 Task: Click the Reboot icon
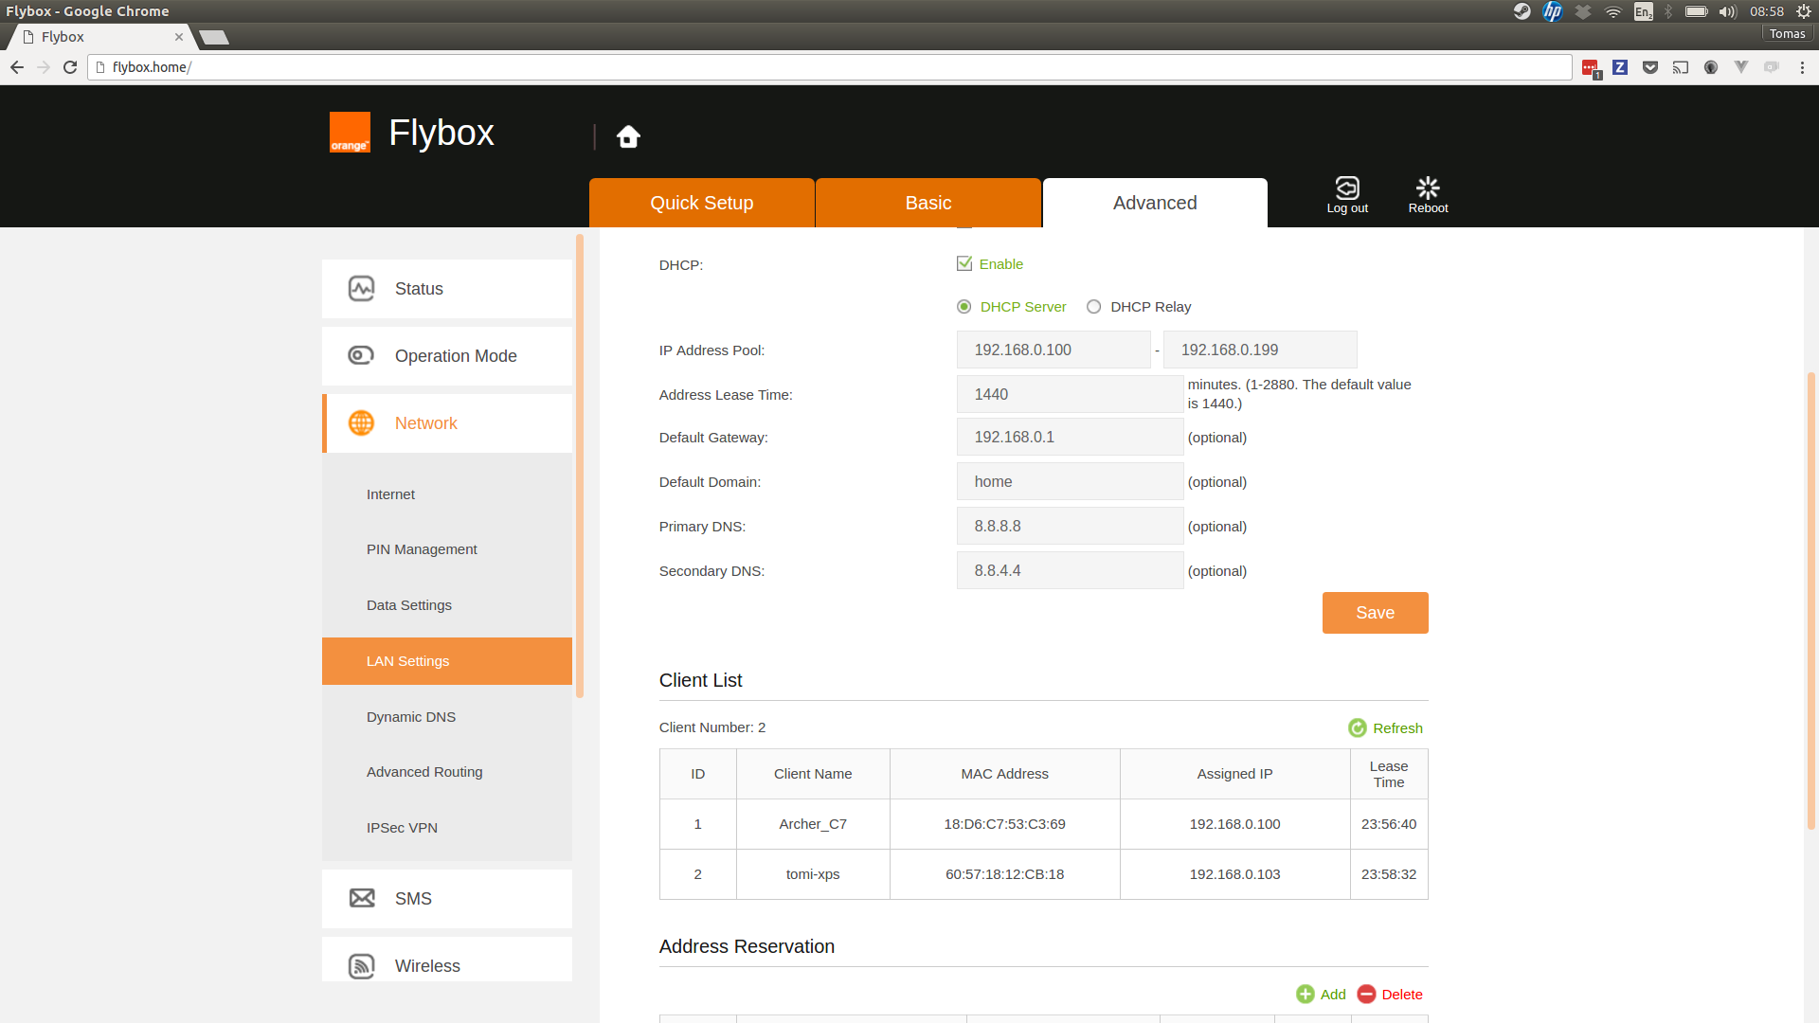[1427, 188]
